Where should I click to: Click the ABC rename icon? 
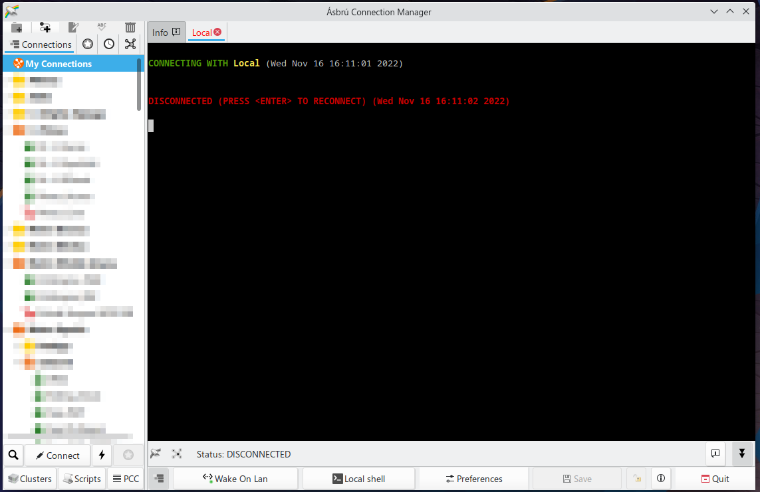click(x=102, y=28)
